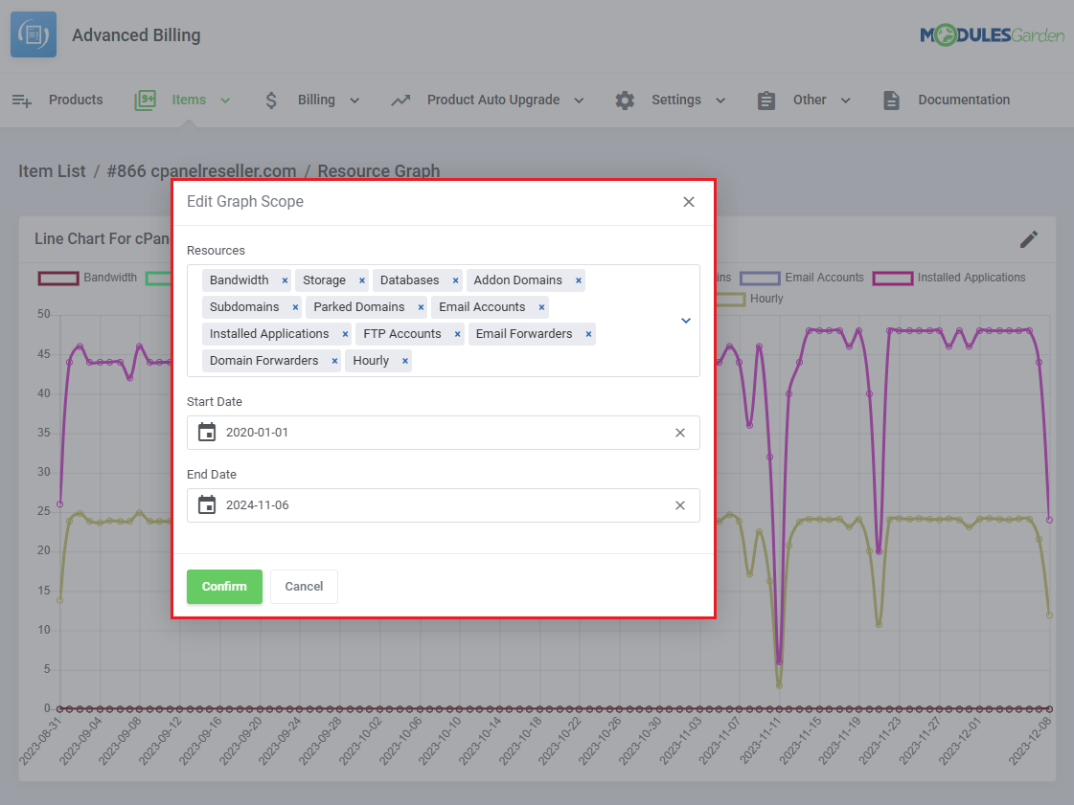Viewport: 1074px width, 805px height.
Task: Open the Documentation menu item
Action: point(964,100)
